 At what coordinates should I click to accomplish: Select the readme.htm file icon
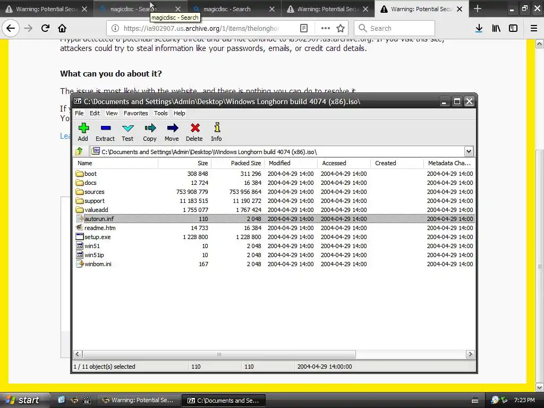point(80,227)
